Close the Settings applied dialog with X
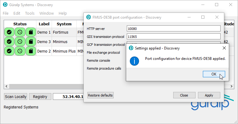 pyautogui.click(x=224, y=48)
